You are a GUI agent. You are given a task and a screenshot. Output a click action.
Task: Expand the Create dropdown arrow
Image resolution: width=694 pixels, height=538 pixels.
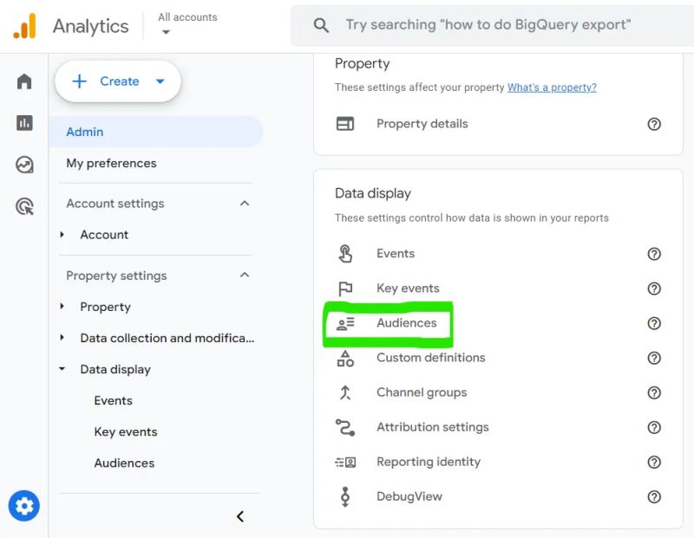point(160,81)
